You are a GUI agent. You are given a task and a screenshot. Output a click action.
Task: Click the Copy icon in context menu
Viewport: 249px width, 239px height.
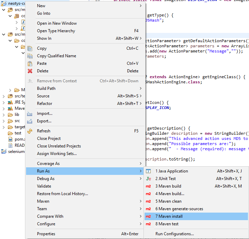tap(30, 48)
